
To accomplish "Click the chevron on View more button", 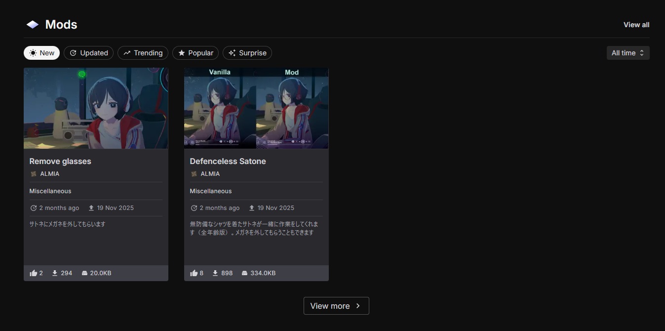I will tap(358, 306).
